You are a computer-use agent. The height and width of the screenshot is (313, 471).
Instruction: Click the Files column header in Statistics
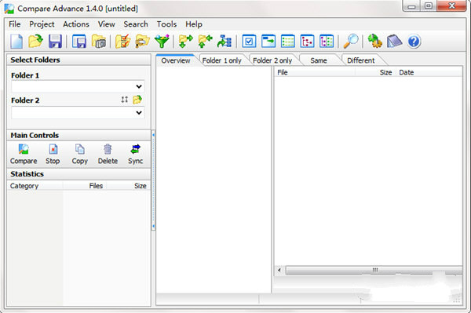(85, 186)
